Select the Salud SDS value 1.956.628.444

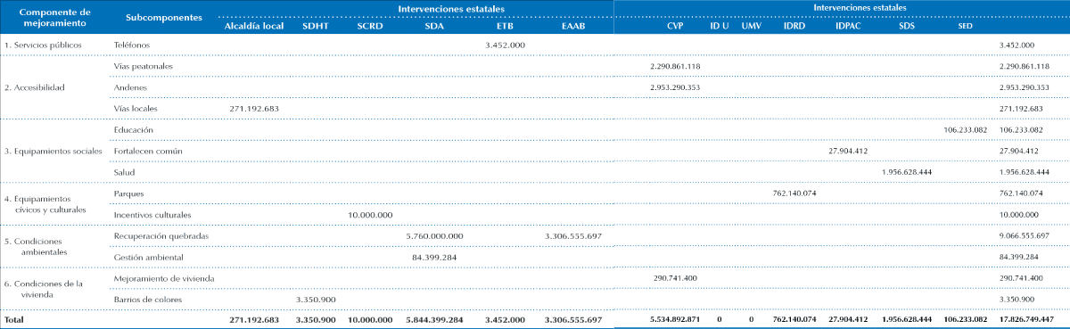tap(906, 172)
